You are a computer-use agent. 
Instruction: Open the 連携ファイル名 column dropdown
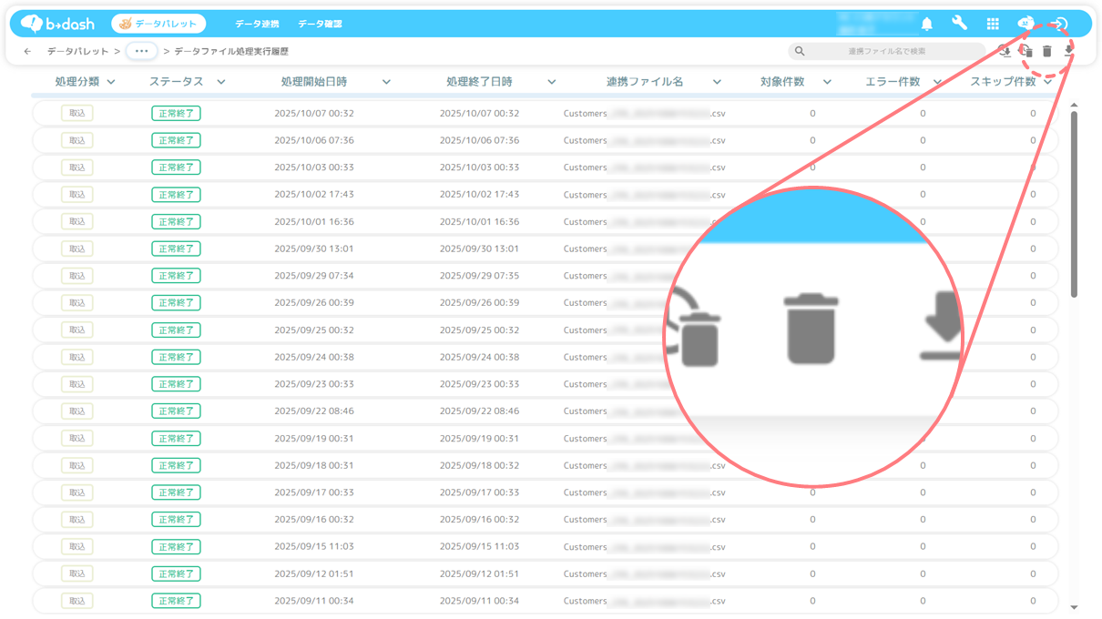point(717,82)
